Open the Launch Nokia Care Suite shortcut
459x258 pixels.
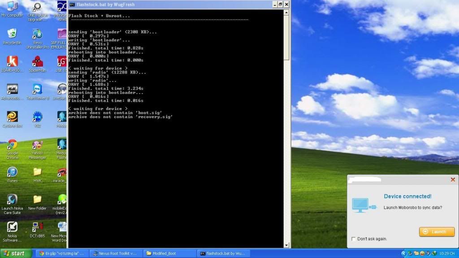[12, 204]
